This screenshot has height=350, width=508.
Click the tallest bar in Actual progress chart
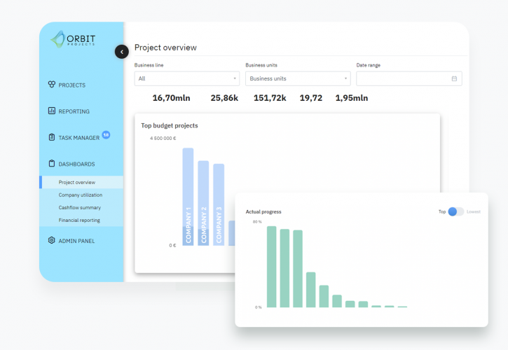(271, 267)
